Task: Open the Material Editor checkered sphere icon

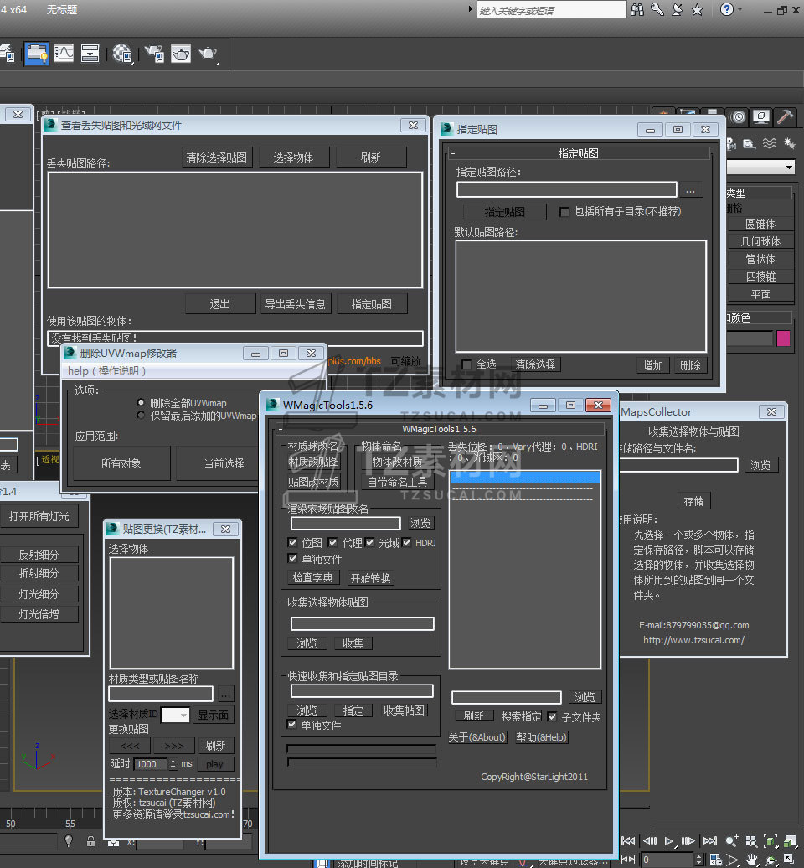Action: click(x=122, y=54)
